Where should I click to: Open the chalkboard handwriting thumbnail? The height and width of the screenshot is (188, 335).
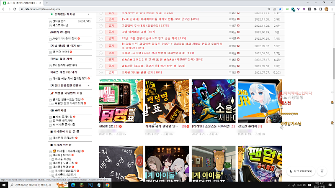121,164
